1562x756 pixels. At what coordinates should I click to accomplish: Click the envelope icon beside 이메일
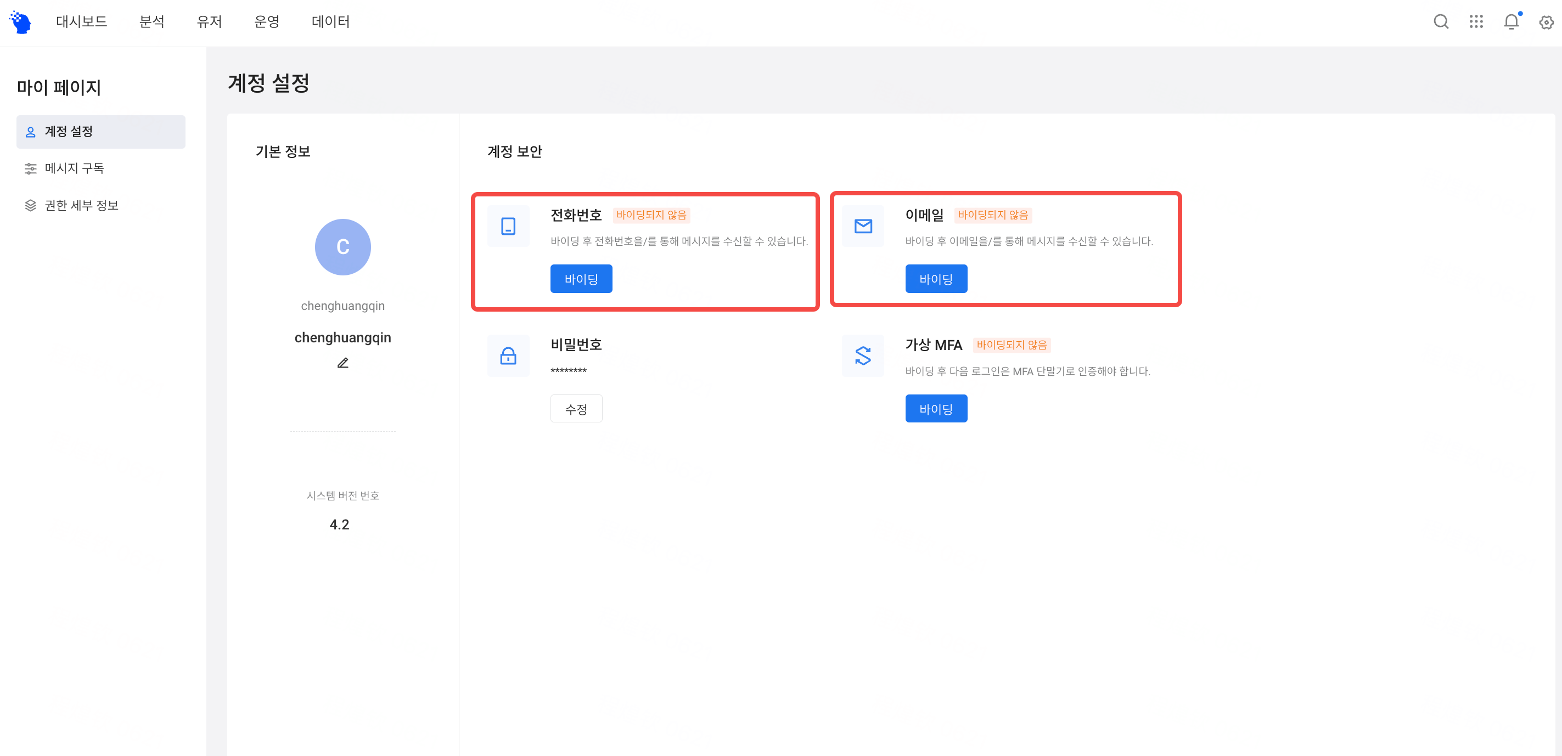coord(863,226)
